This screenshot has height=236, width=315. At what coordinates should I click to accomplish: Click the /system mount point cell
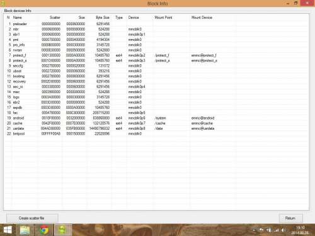pos(160,118)
